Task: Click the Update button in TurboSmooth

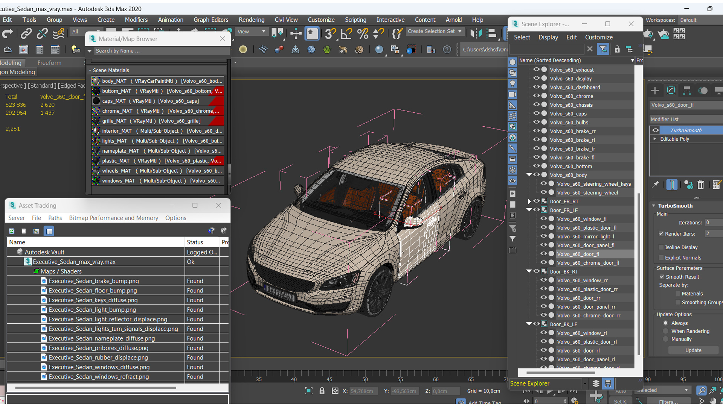Action: [x=693, y=350]
